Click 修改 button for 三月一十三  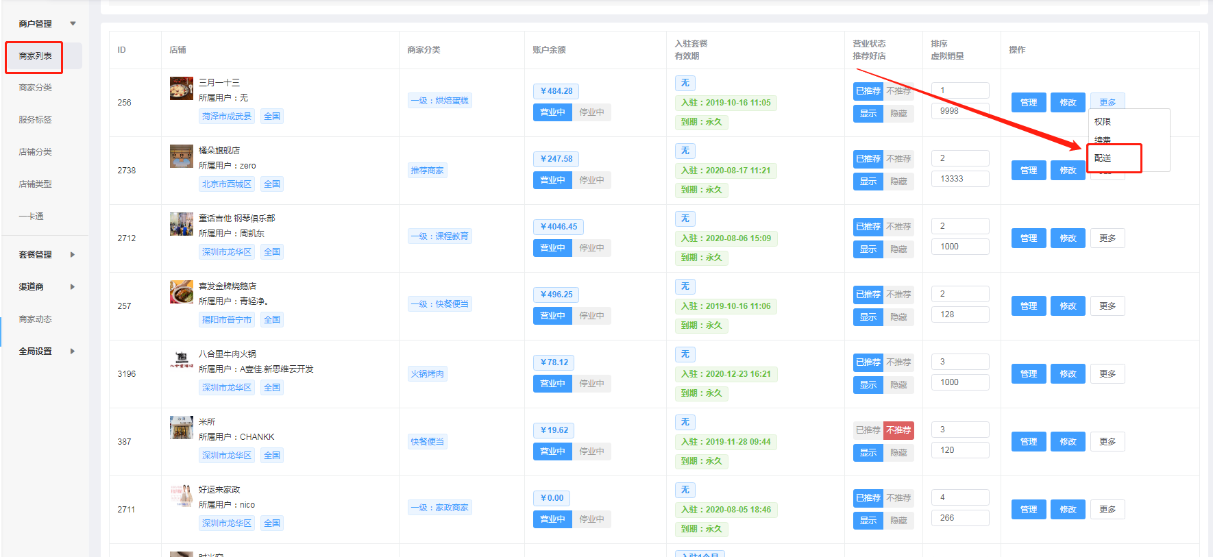[1068, 102]
